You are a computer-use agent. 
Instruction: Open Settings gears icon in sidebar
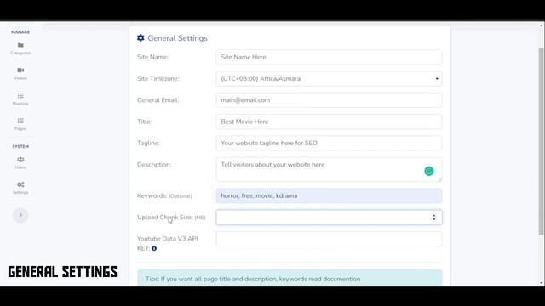click(x=20, y=184)
